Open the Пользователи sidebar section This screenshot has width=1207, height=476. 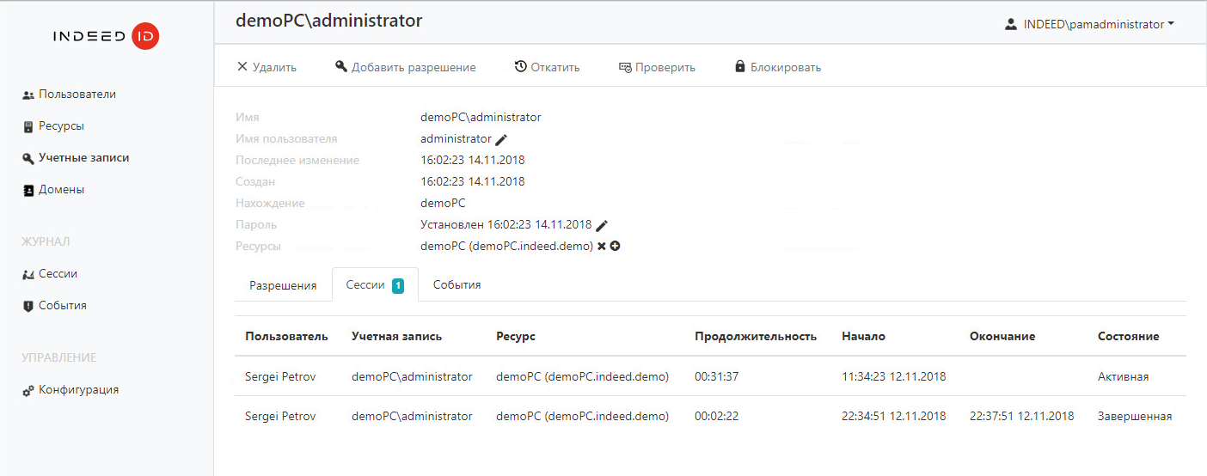coord(70,95)
